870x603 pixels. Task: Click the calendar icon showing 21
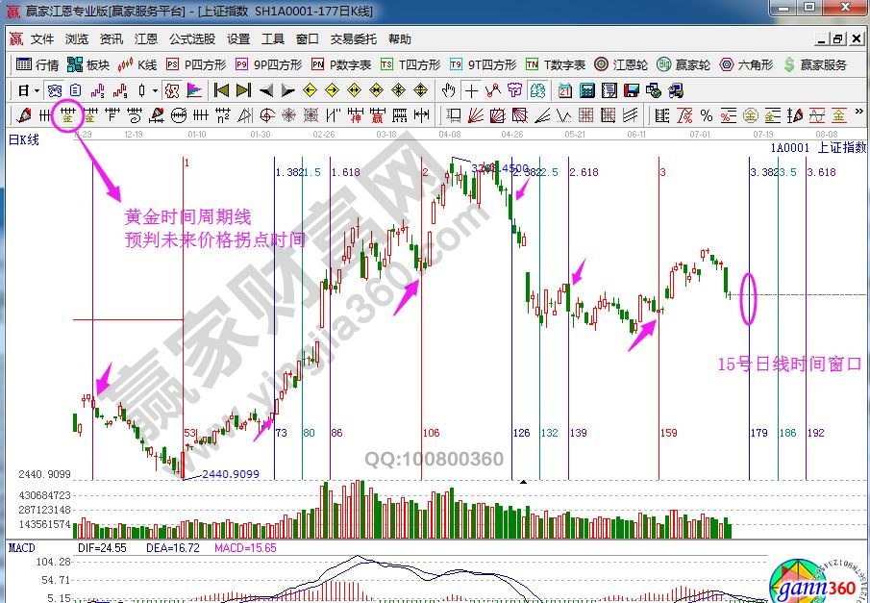[x=564, y=90]
